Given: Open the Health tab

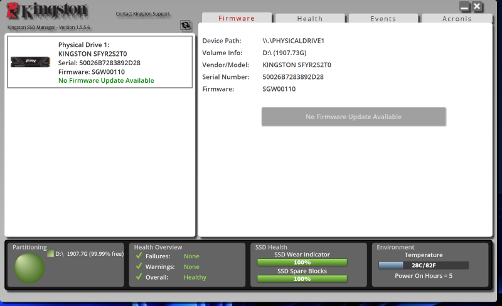Looking at the screenshot, I should 310,19.
